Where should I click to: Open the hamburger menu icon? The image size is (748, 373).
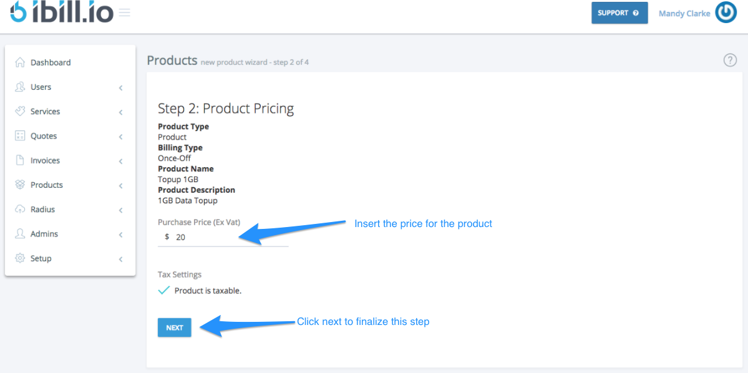[x=124, y=12]
